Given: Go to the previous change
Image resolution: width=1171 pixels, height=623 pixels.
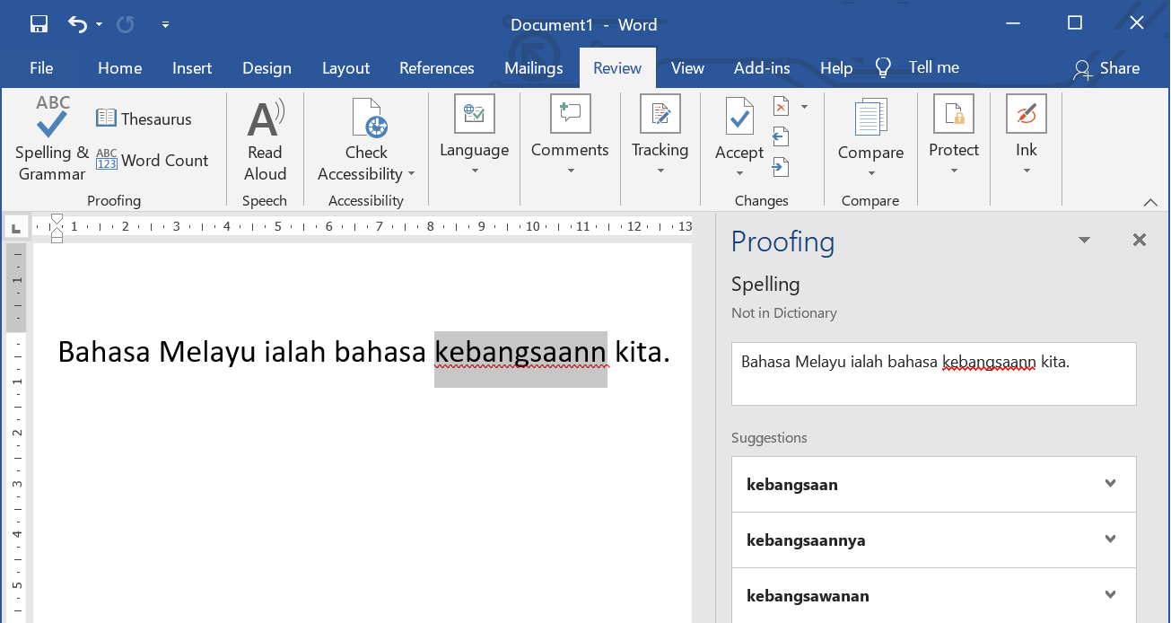Looking at the screenshot, I should pyautogui.click(x=781, y=136).
